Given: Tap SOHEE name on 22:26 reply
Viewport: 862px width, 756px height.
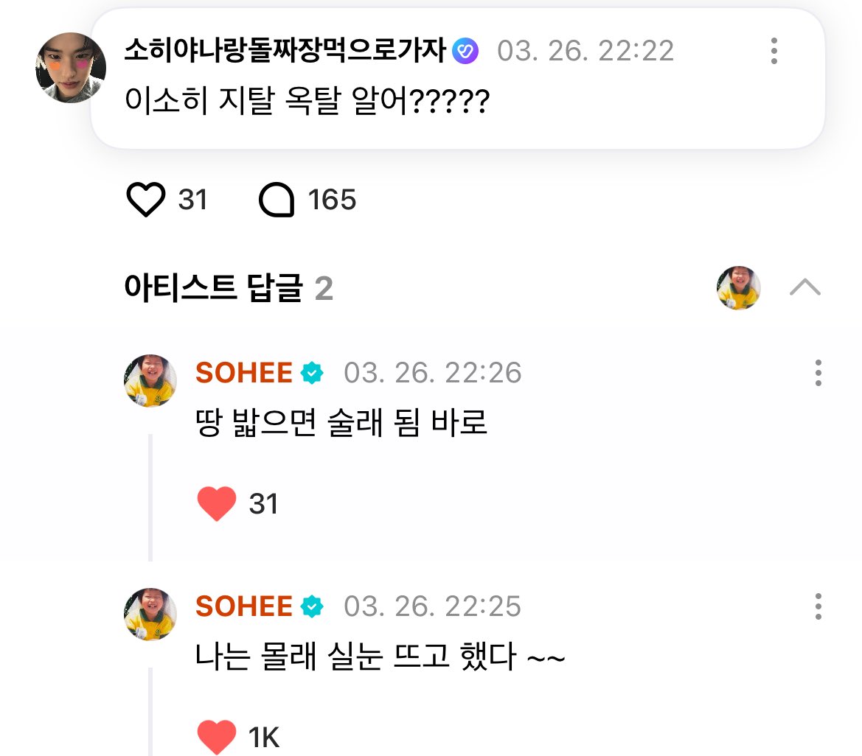Looking at the screenshot, I should (x=244, y=373).
